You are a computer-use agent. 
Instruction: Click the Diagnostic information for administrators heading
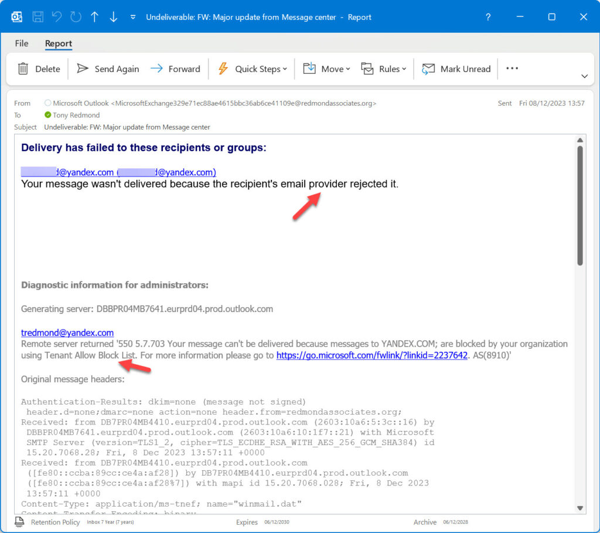tap(115, 285)
